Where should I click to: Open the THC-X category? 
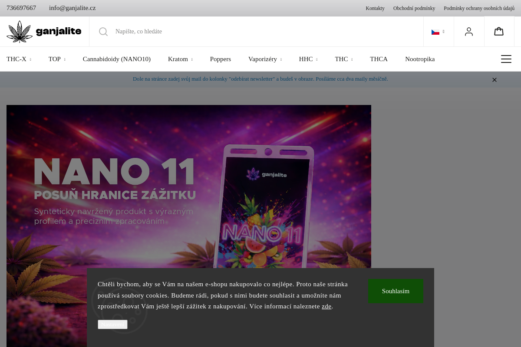16,59
